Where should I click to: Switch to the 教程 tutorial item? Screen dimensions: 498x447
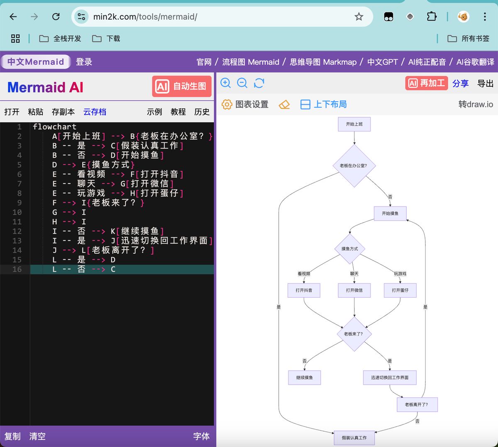[178, 112]
